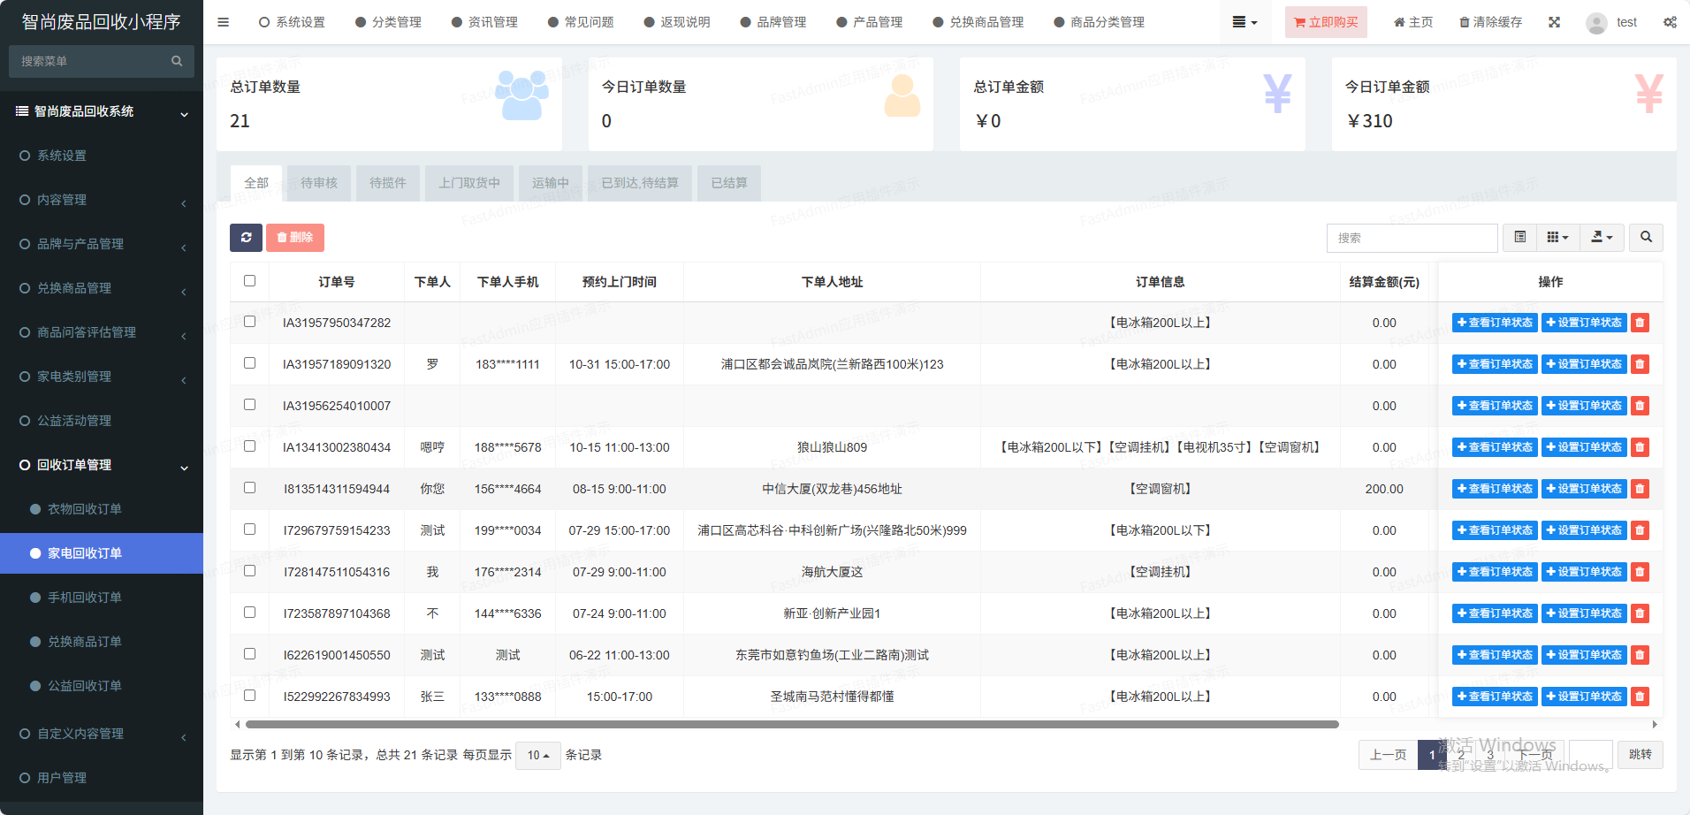Viewport: 1690px width, 815px height.
Task: Open settings gears icon at top right
Action: (1670, 22)
